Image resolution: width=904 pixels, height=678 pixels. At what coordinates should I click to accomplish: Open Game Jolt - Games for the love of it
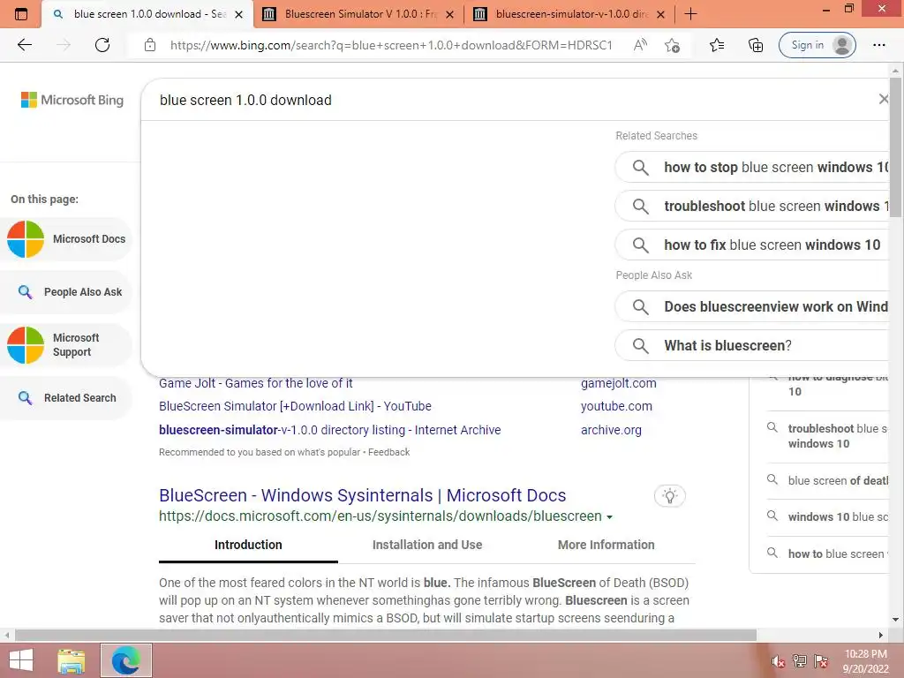click(x=255, y=384)
